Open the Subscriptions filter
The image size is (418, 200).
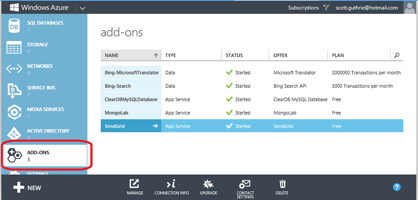pos(303,8)
